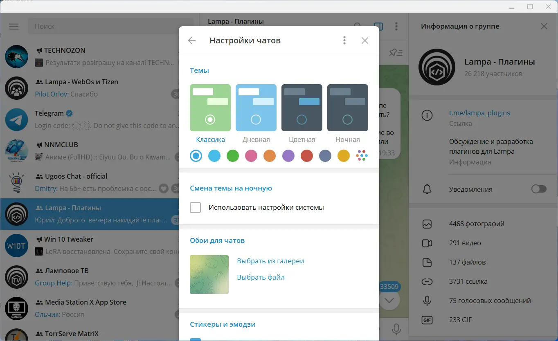Select the Ночная theme
This screenshot has height=341, width=558.
tap(348, 108)
